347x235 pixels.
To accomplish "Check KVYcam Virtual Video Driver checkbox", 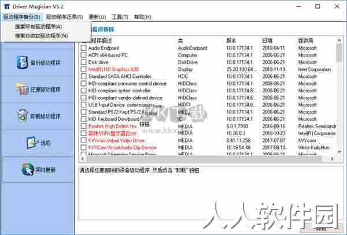I will tap(83, 140).
